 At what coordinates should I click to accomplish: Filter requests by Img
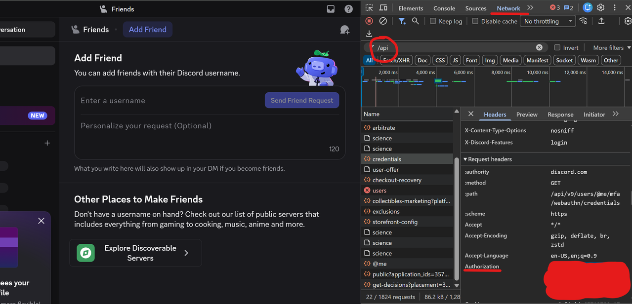coord(490,60)
